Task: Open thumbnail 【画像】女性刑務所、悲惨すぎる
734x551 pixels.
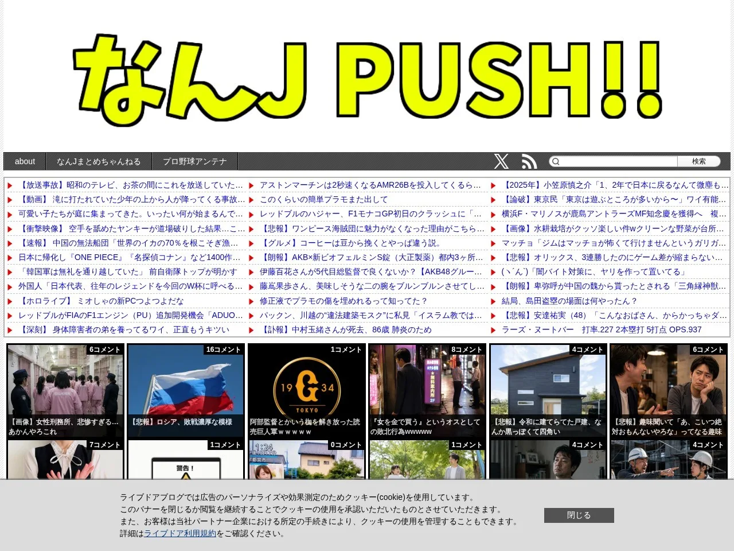Action: coord(65,390)
